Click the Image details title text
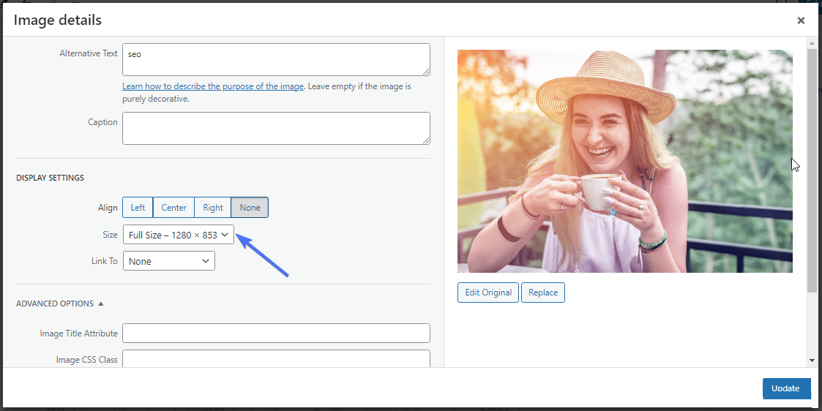The height and width of the screenshot is (411, 822). coord(58,20)
